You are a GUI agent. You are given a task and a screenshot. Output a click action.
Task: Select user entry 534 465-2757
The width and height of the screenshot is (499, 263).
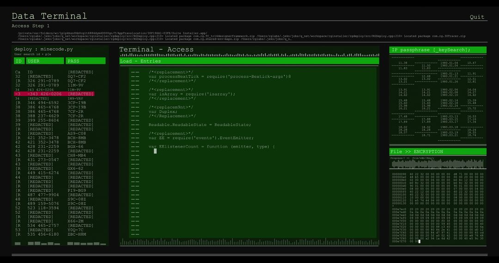point(43,226)
